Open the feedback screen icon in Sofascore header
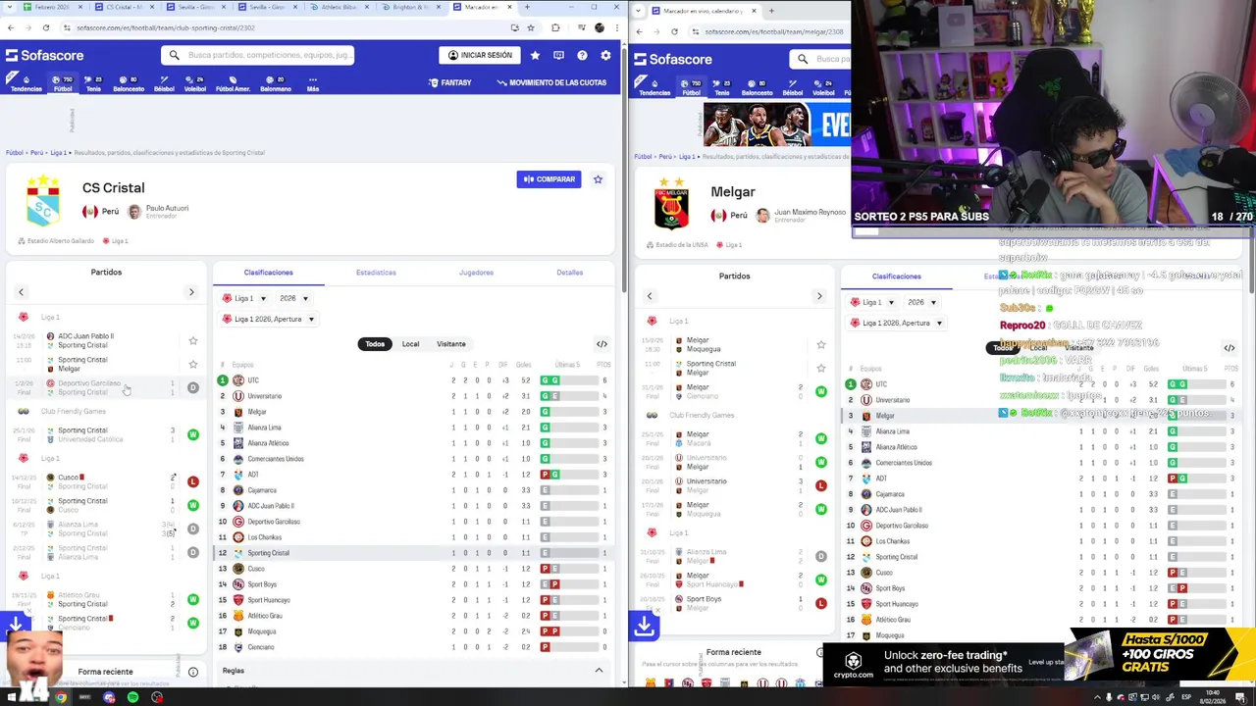This screenshot has width=1256, height=706. click(x=558, y=55)
